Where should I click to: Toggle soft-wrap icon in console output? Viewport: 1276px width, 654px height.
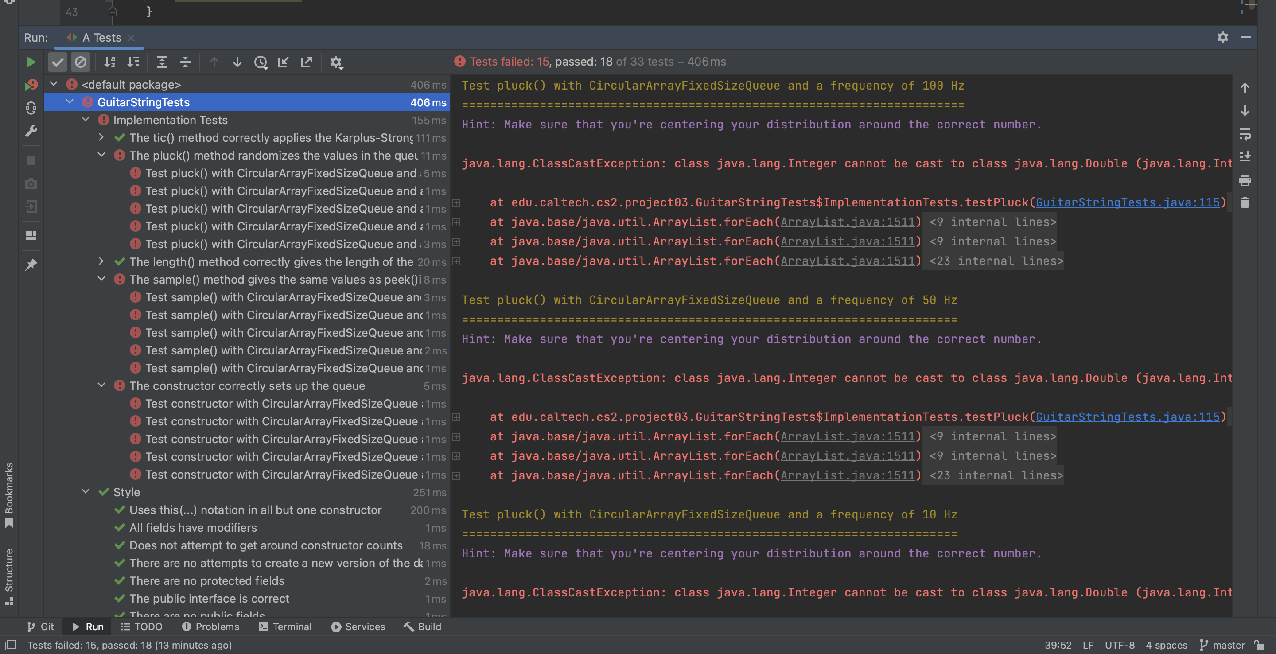pyautogui.click(x=1244, y=134)
